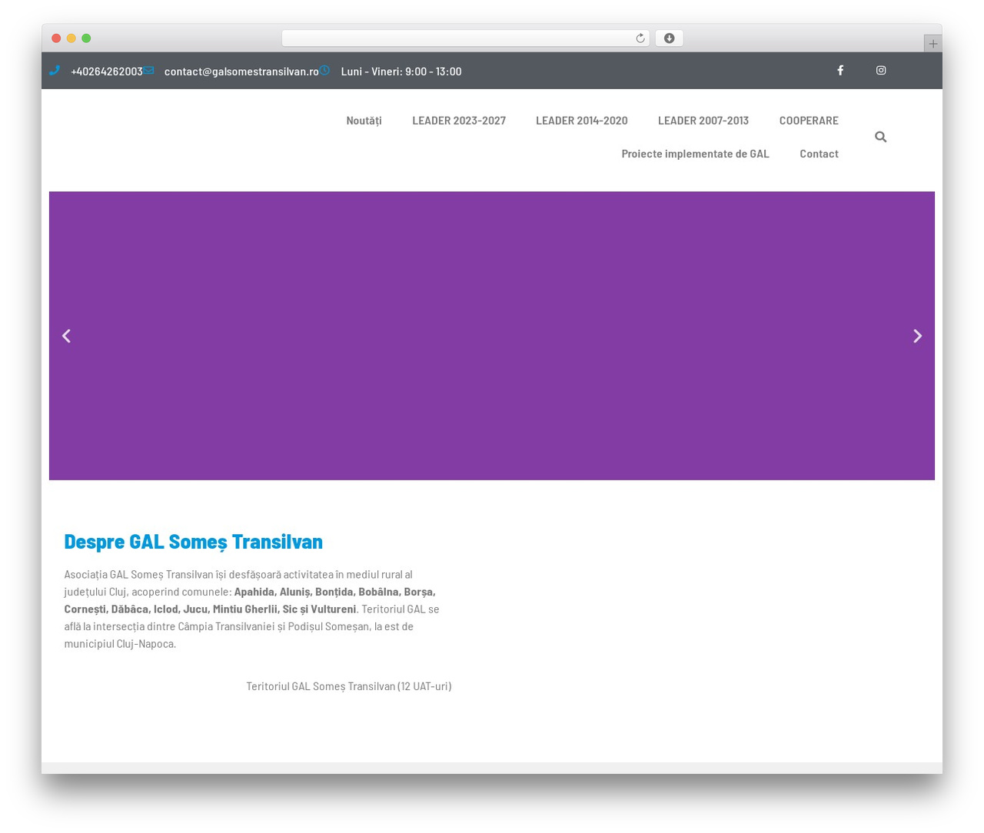Click the clock schedule icon

pos(325,71)
